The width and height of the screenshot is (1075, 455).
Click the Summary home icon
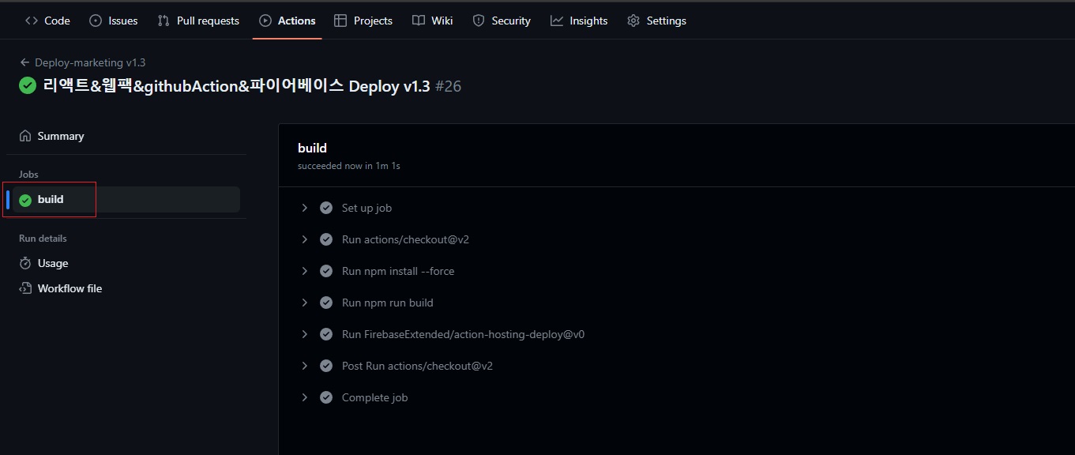pyautogui.click(x=25, y=136)
